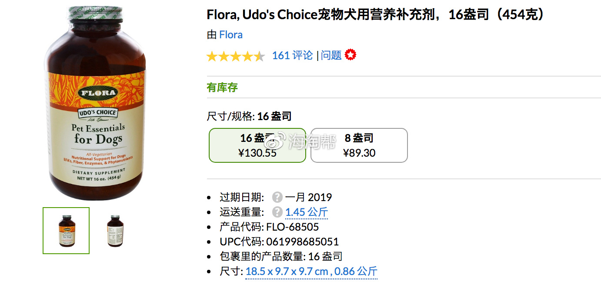The image size is (601, 282).
Task: Click the expiration date 一月 2019
Action: point(308,198)
